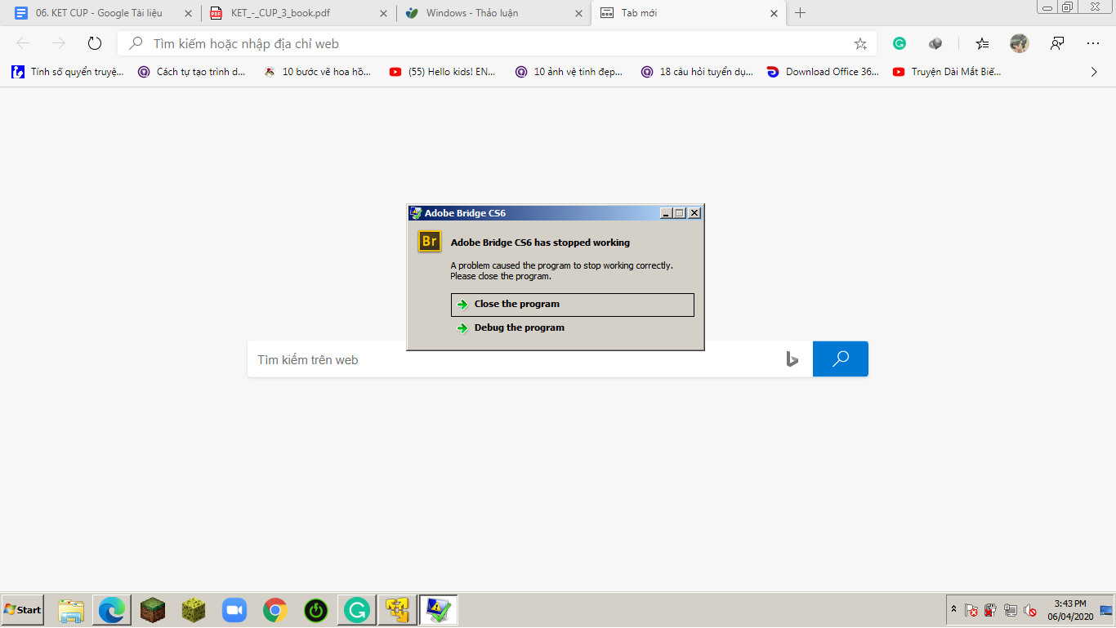Click the Adobe Bridge Br icon in dialog

click(430, 242)
